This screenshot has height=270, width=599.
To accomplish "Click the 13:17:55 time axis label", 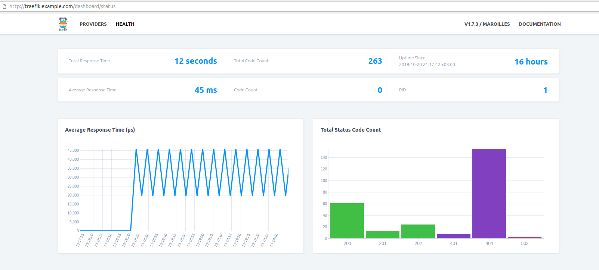I will click(80, 240).
